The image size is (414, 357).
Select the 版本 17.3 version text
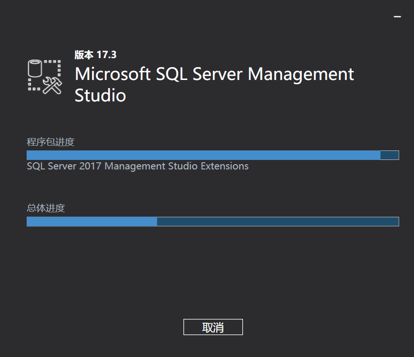(95, 55)
